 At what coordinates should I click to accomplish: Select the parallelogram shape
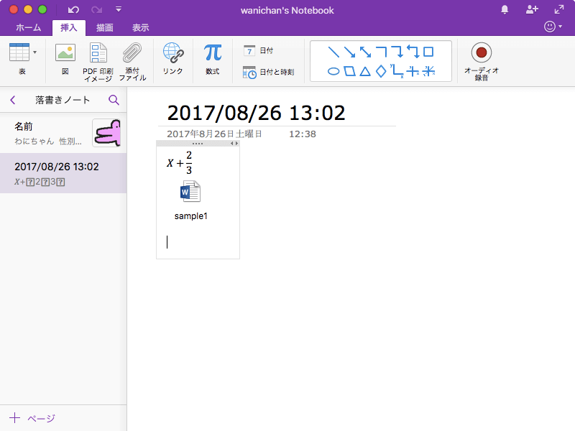tap(349, 71)
